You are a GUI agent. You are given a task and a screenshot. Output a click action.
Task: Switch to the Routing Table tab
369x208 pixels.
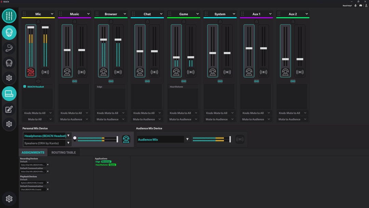64,152
